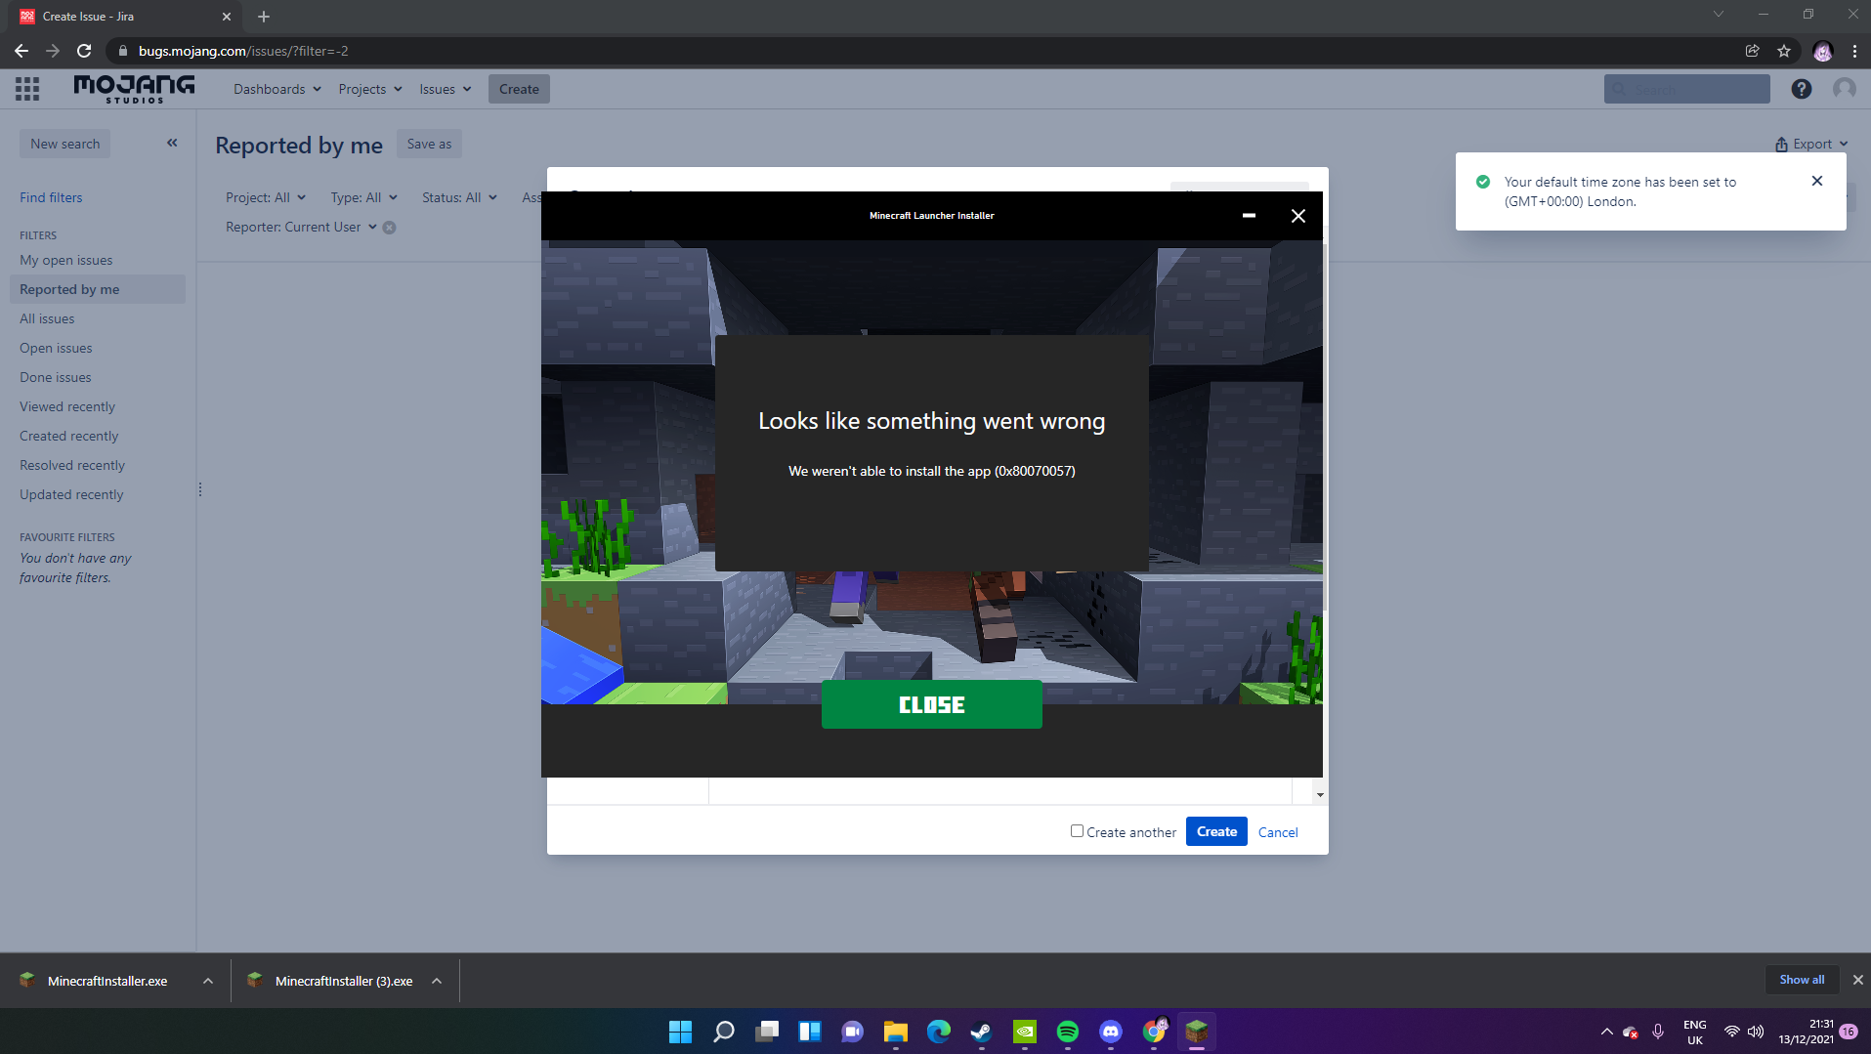Screen dimensions: 1871x1054
Task: Click the New search button
Action: click(64, 144)
